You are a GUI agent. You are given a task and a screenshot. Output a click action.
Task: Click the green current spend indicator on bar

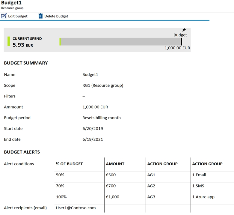tap(60, 41)
